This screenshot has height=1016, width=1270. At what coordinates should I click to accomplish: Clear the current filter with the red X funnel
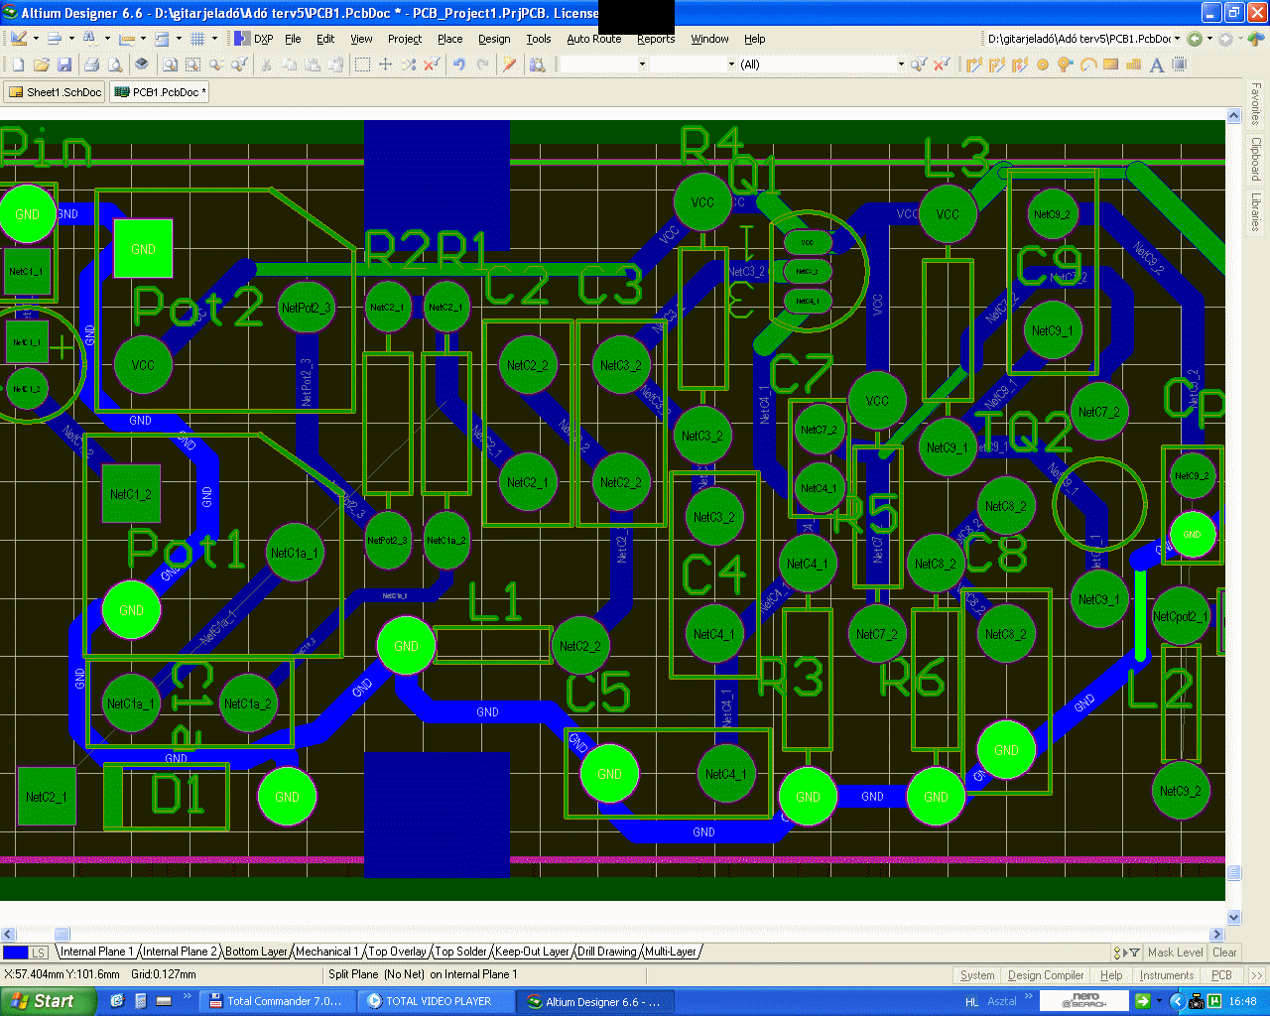click(942, 64)
